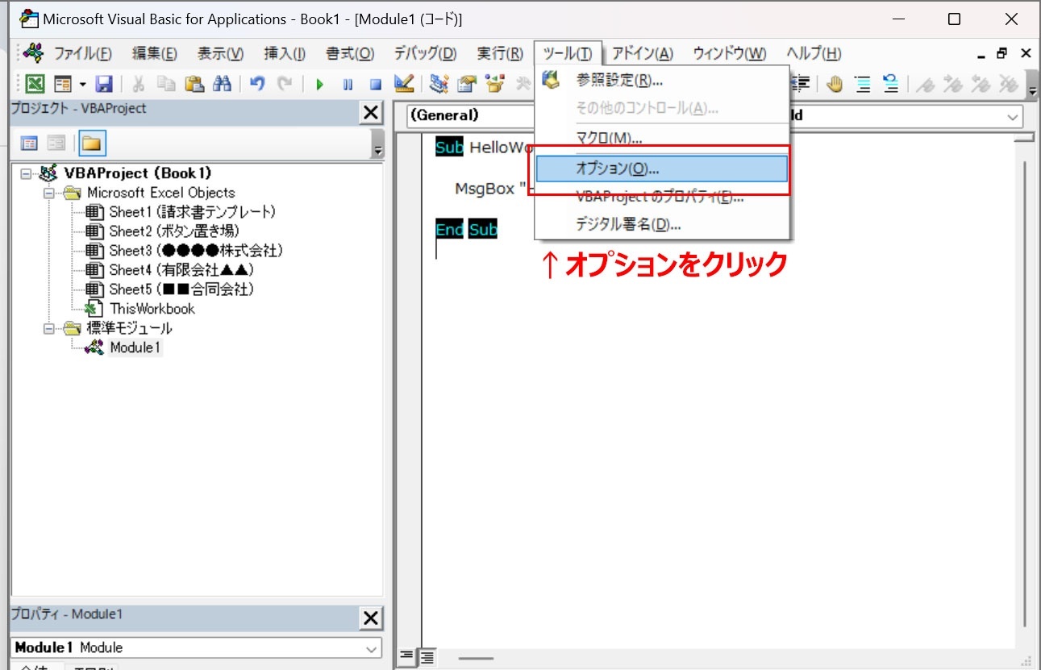1041x670 pixels.
Task: Choose オプション(O)... menu entry
Action: 662,169
